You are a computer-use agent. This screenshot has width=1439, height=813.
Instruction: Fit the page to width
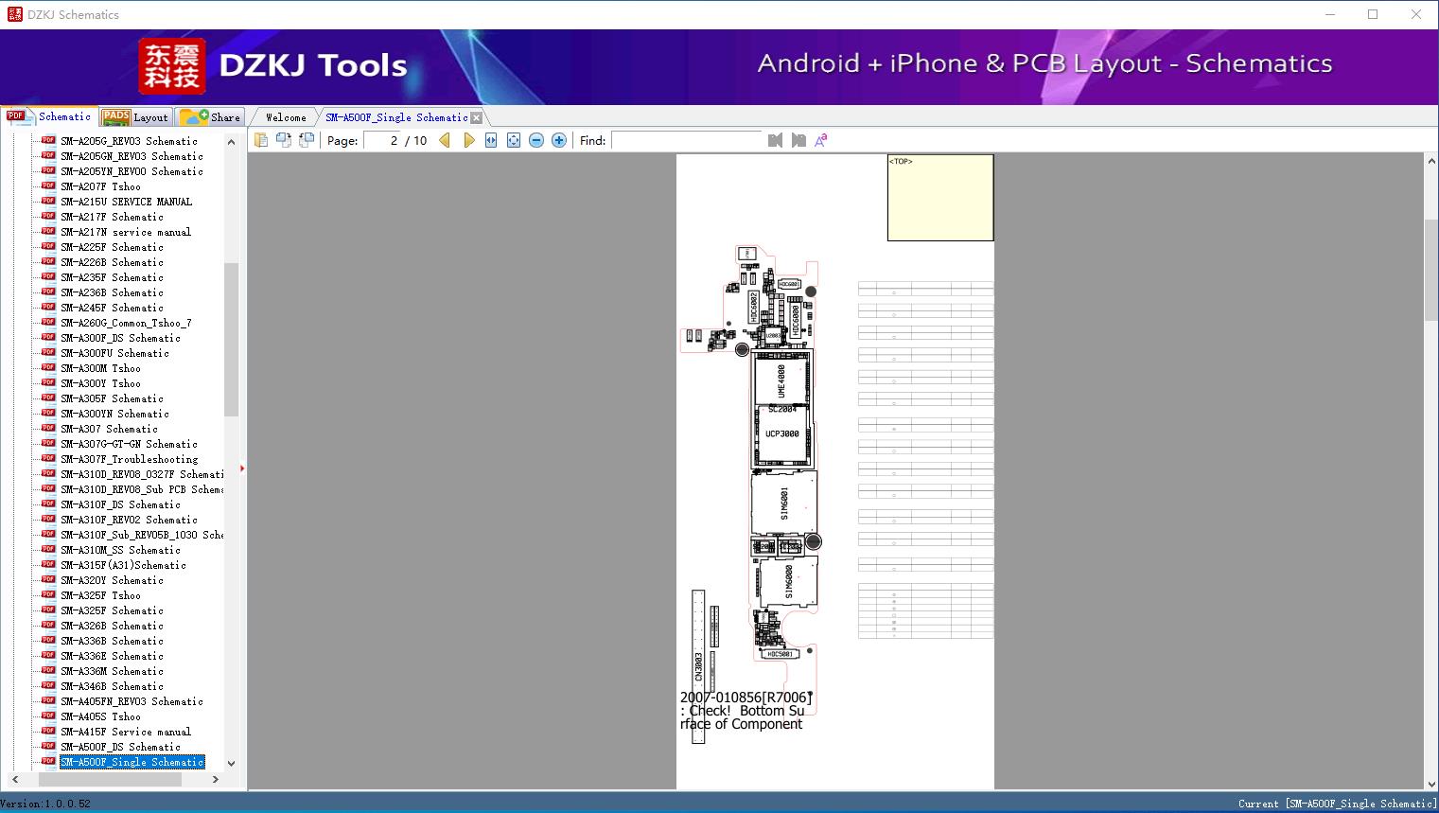coord(491,140)
